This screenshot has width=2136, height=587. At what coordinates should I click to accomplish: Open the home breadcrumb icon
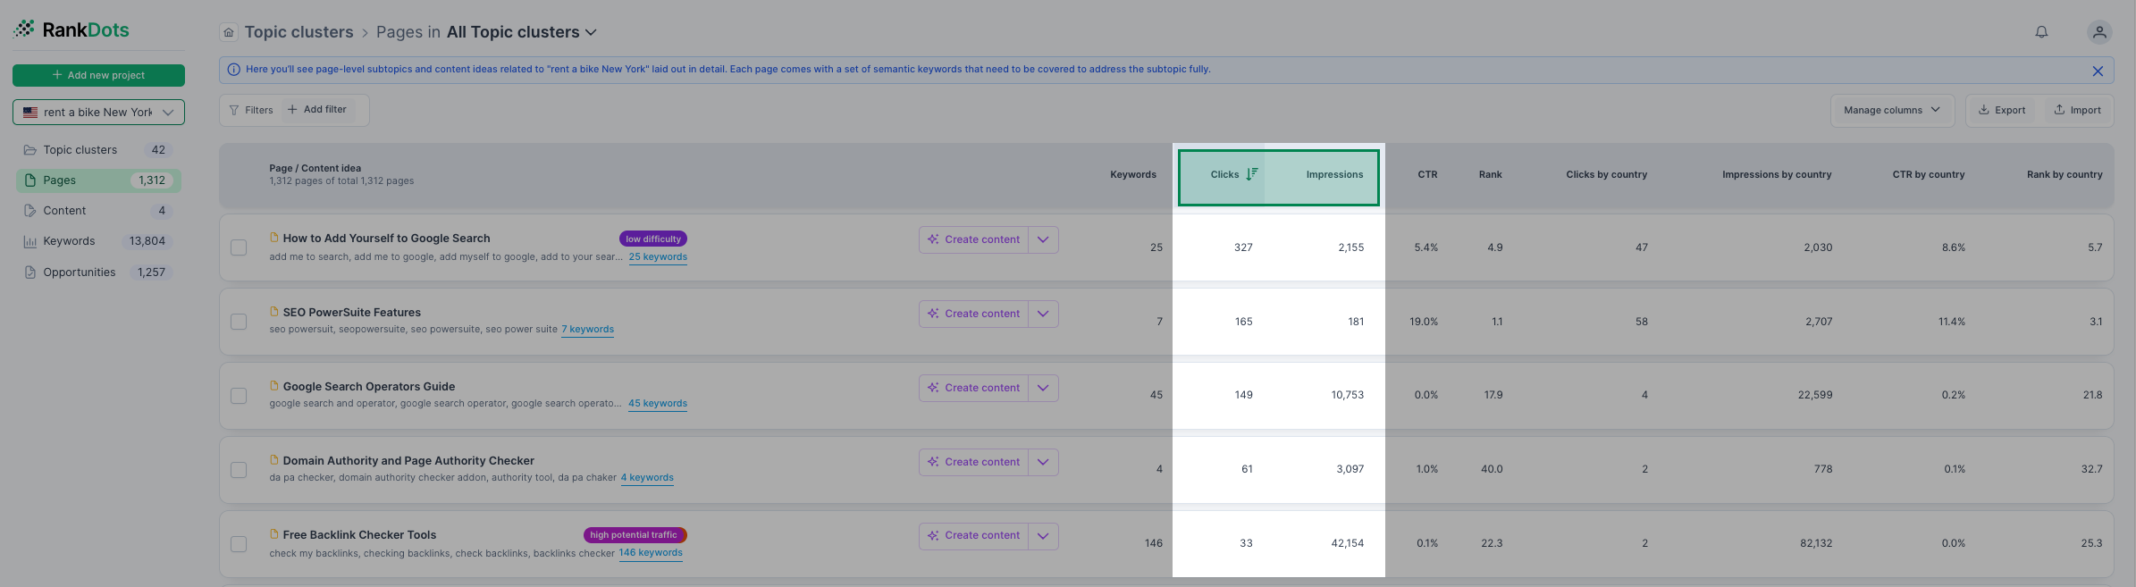[229, 32]
